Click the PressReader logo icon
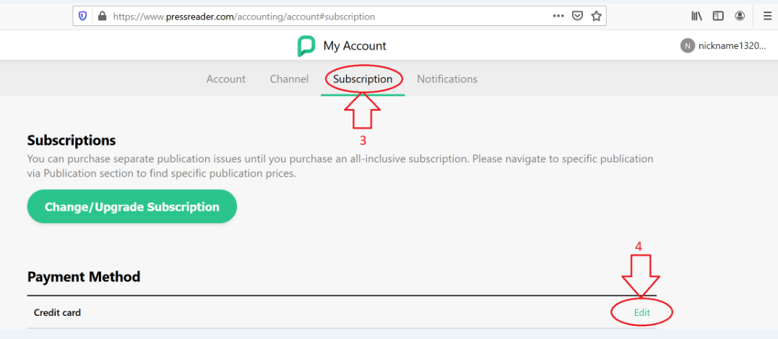The image size is (778, 339). point(306,46)
